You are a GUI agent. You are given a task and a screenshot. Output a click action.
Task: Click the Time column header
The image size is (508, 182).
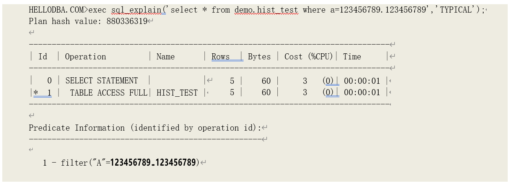tap(352, 57)
